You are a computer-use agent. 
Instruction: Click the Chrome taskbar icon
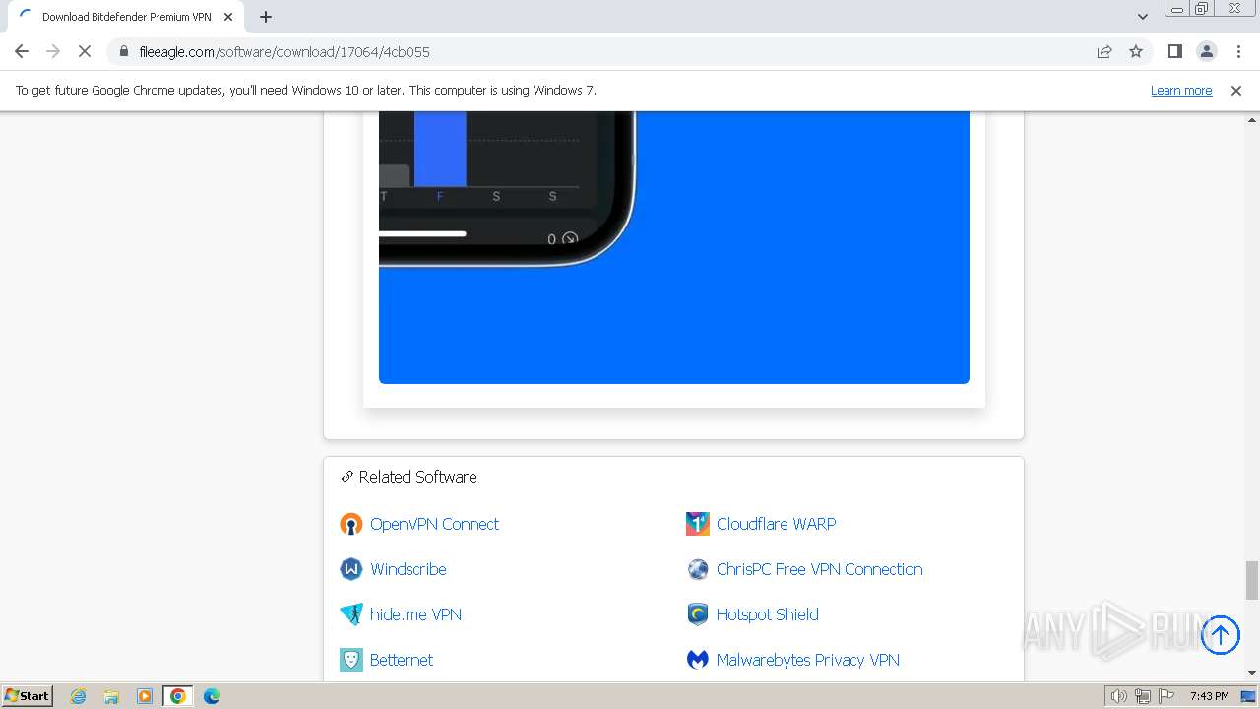coord(178,696)
